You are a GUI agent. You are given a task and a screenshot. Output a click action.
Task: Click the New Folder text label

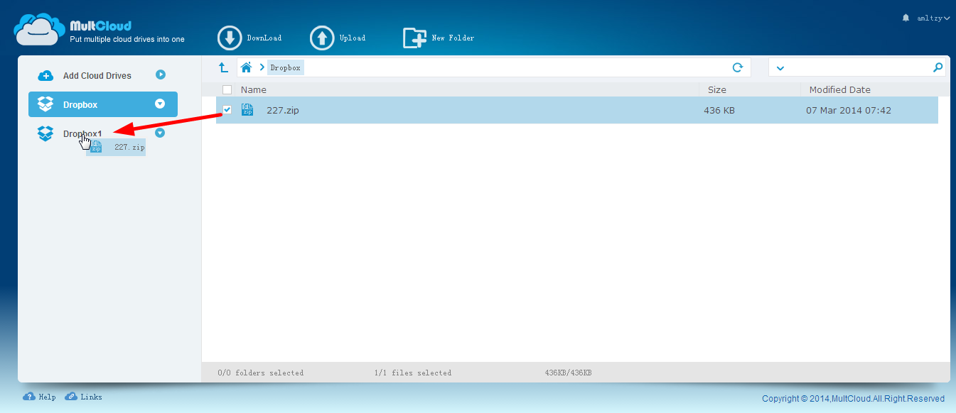click(453, 38)
